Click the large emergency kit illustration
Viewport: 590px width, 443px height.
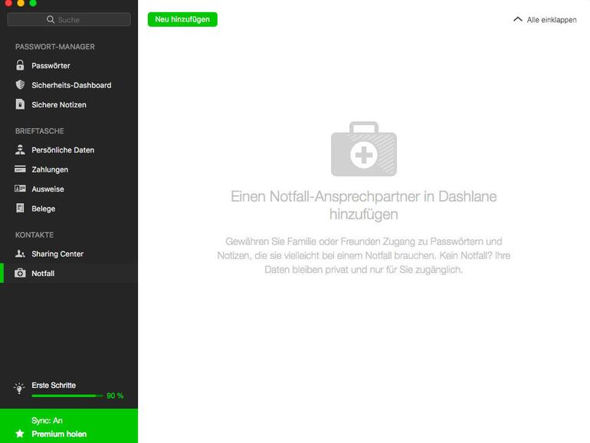pyautogui.click(x=363, y=149)
